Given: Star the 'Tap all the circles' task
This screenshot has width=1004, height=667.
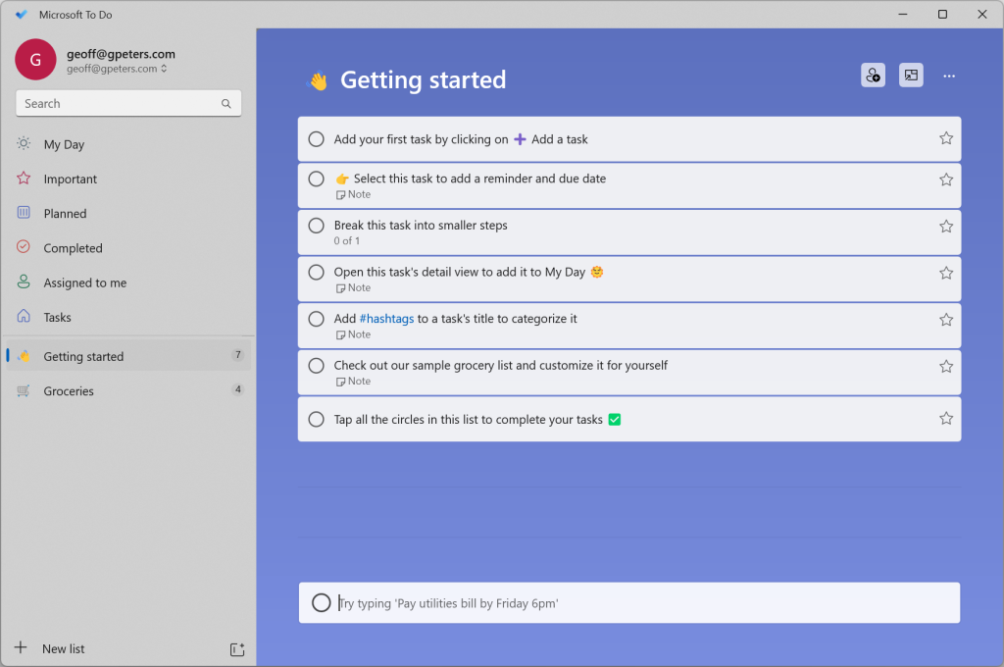Looking at the screenshot, I should 946,419.
